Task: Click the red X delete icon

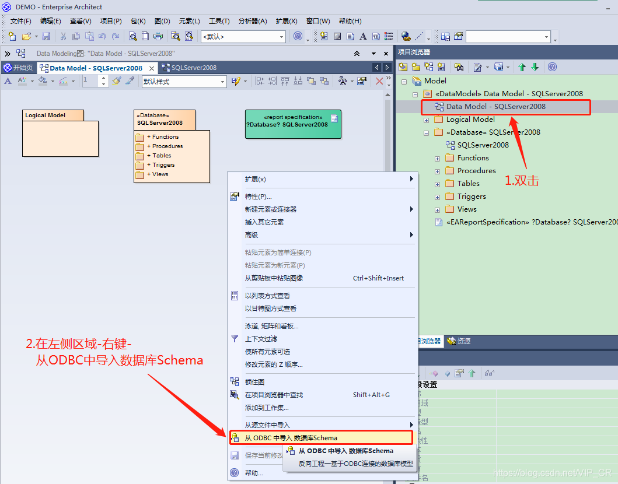Action: 379,81
